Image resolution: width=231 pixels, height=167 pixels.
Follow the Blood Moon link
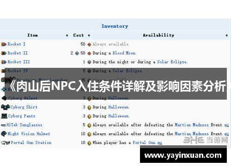click(x=124, y=53)
